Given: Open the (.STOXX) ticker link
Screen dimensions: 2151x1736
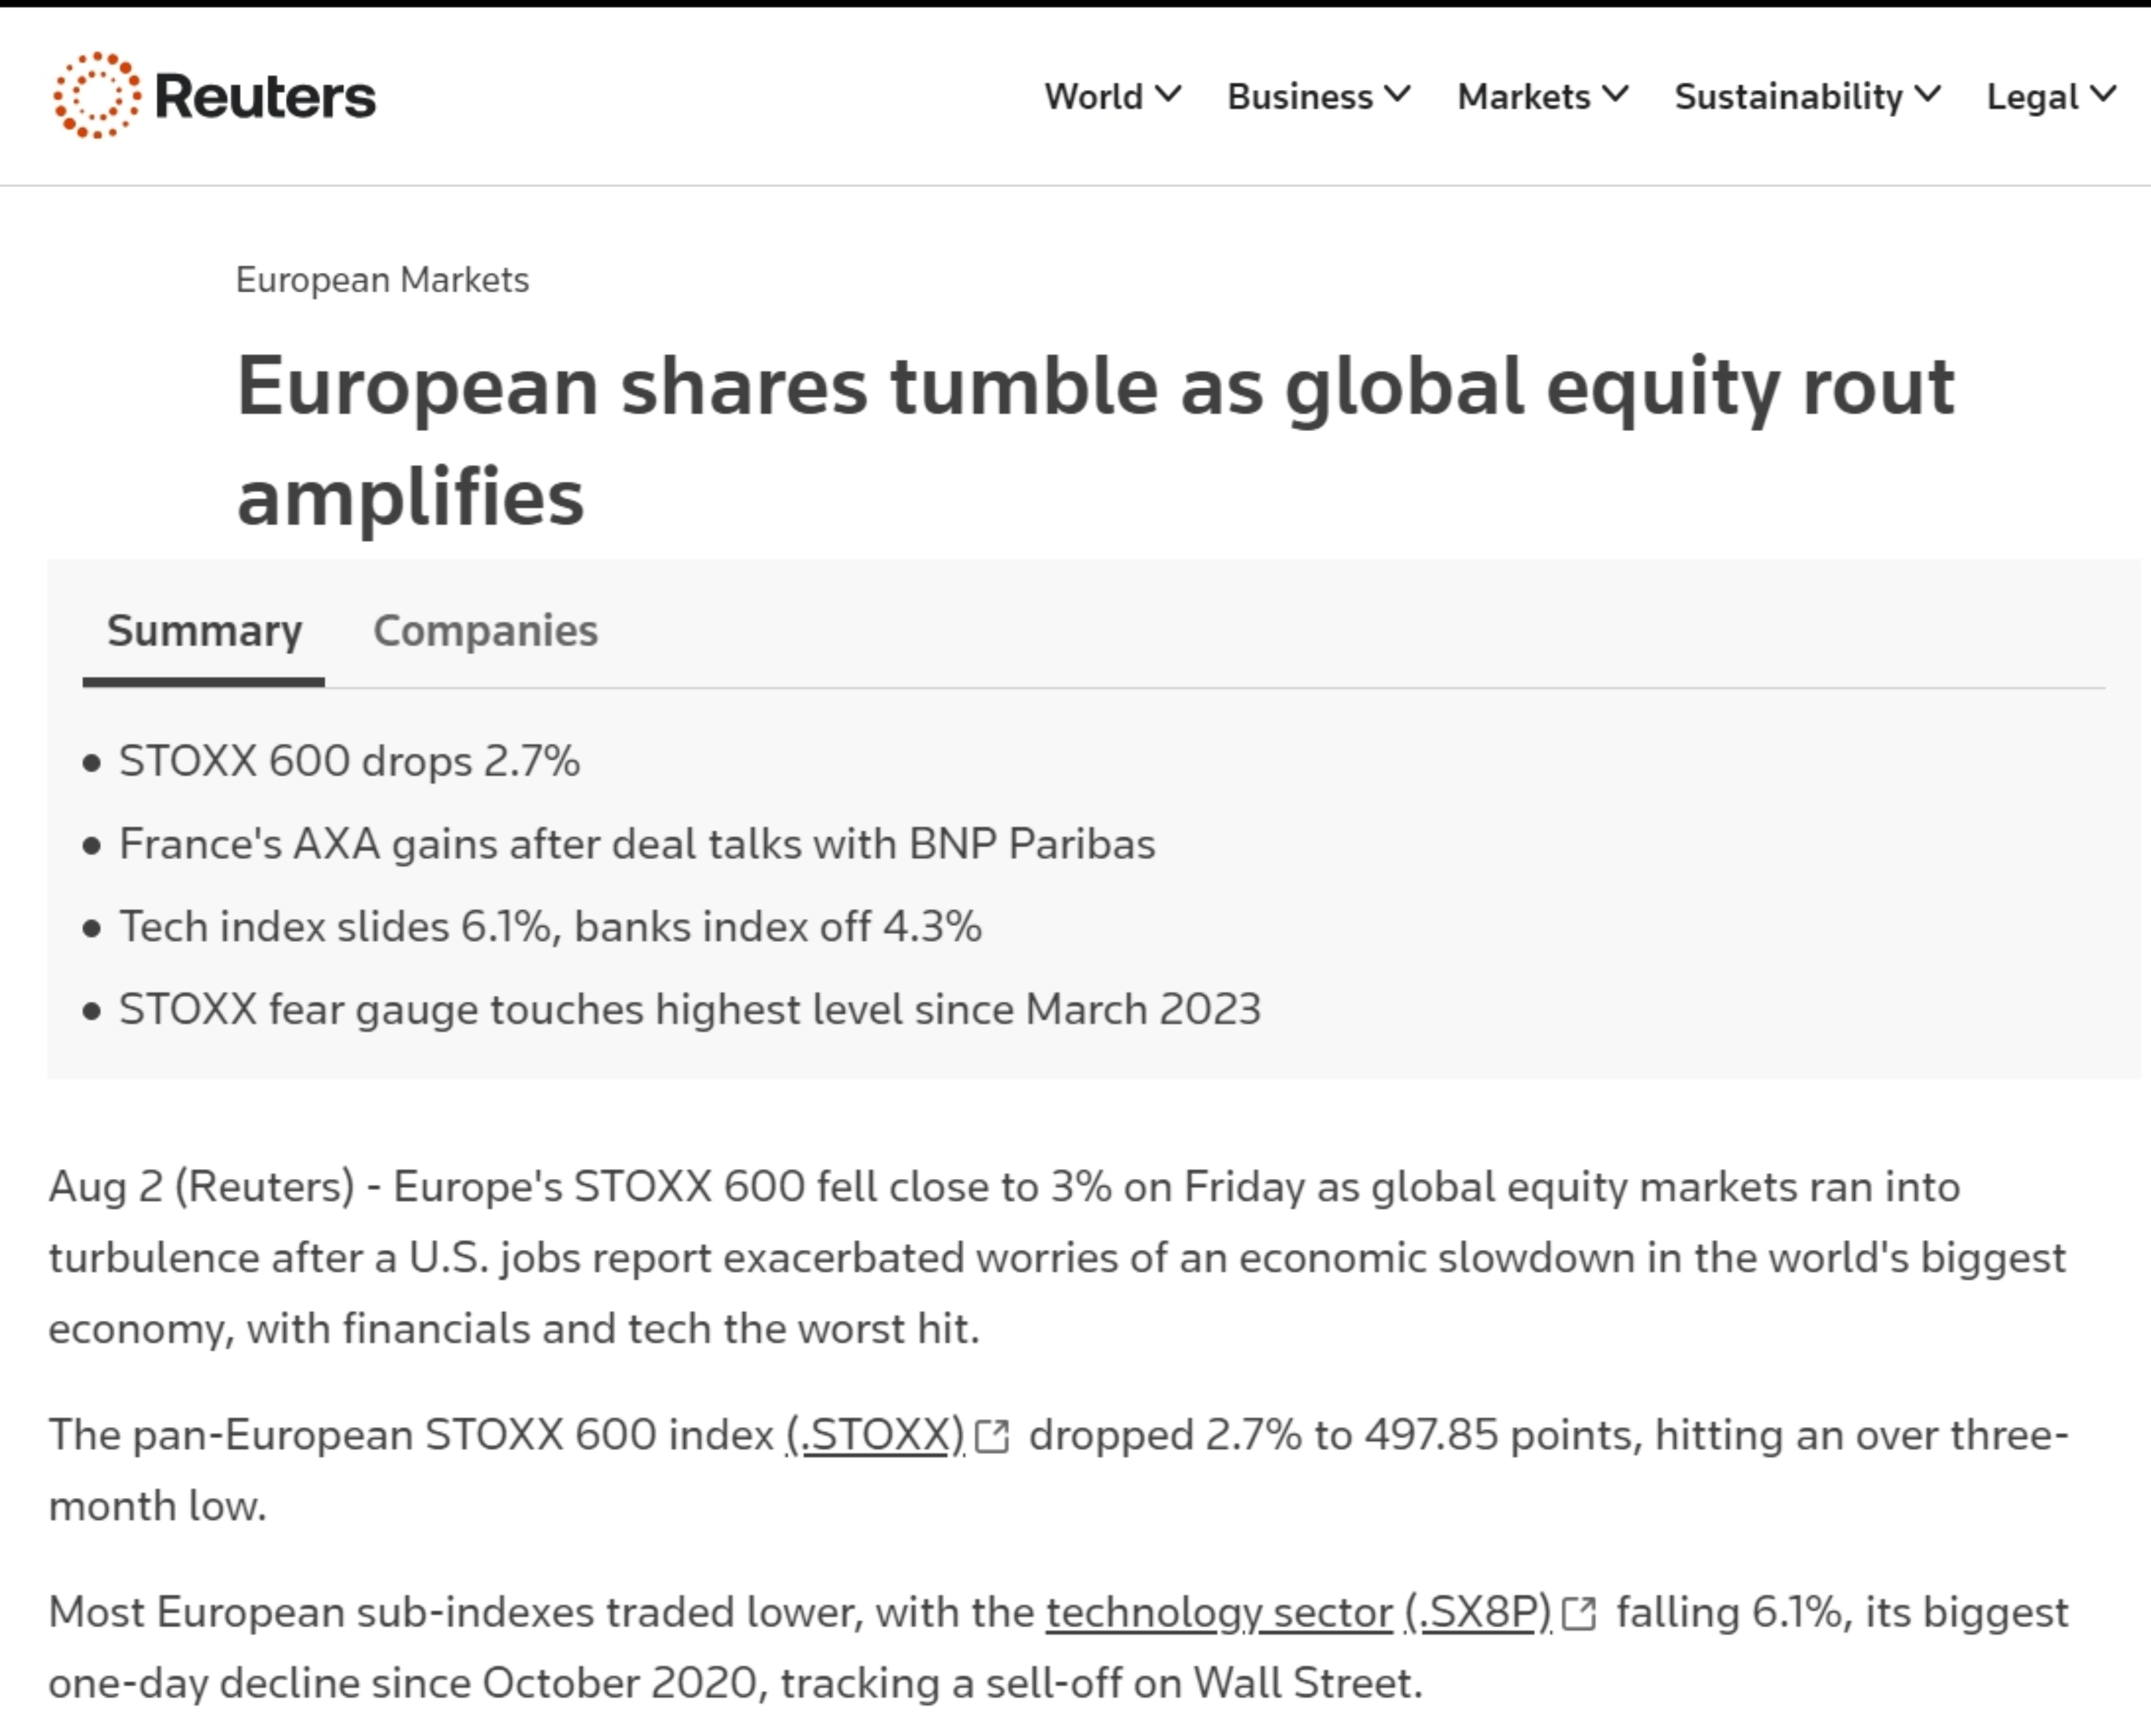Looking at the screenshot, I should pos(875,1435).
